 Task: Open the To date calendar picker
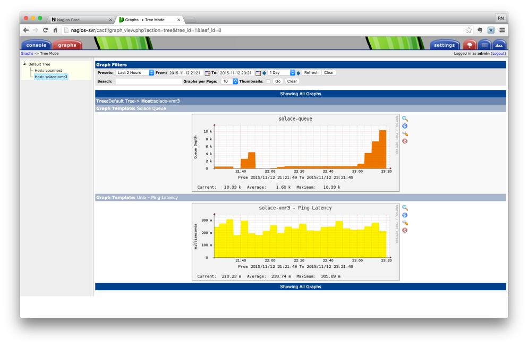(x=258, y=73)
